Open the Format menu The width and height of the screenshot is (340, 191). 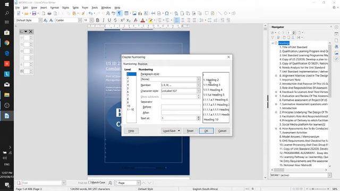coord(54,7)
